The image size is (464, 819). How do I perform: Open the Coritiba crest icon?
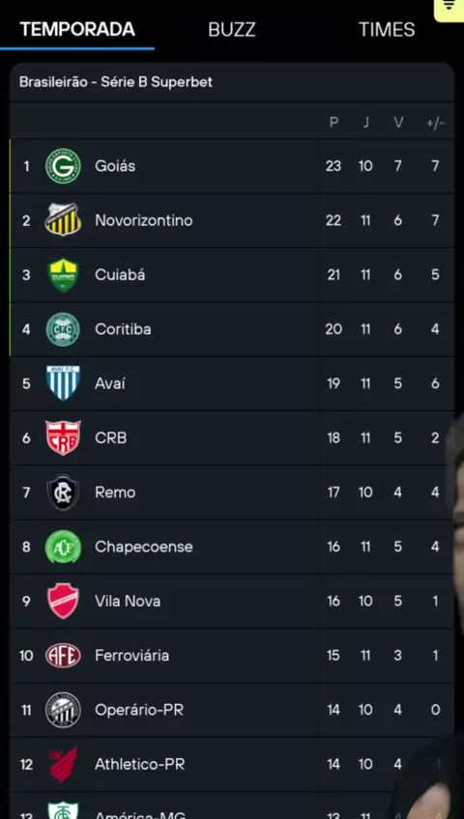point(63,329)
